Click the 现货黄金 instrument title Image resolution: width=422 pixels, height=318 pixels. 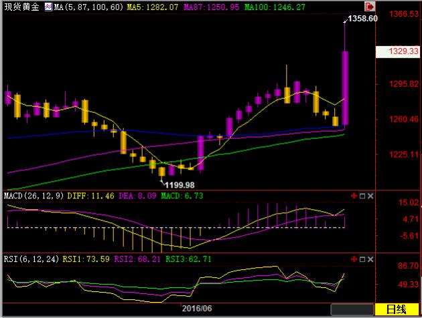point(22,7)
